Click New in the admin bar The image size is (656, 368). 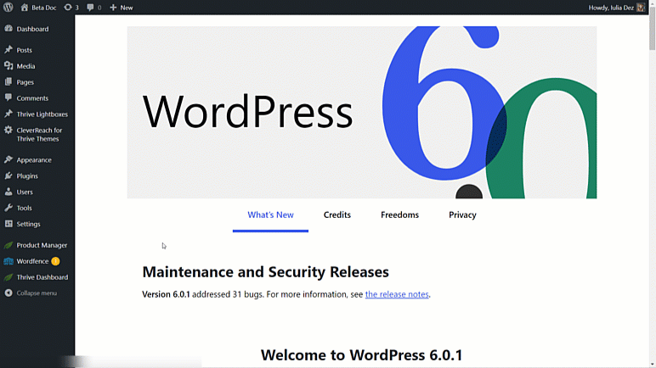pyautogui.click(x=127, y=8)
